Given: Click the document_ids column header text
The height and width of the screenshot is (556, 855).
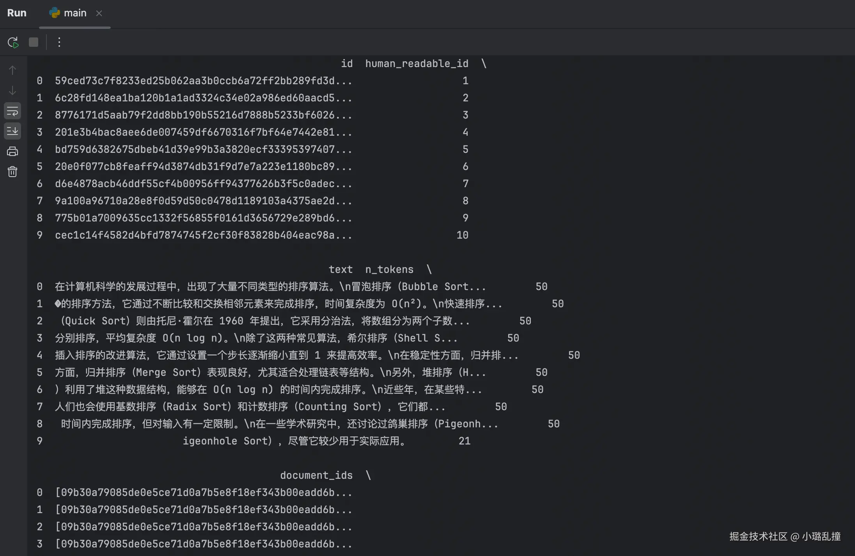Looking at the screenshot, I should 316,475.
